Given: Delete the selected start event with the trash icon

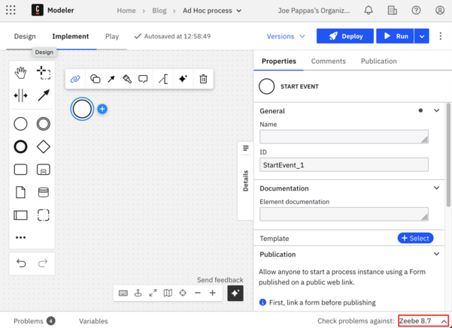Looking at the screenshot, I should coord(203,79).
